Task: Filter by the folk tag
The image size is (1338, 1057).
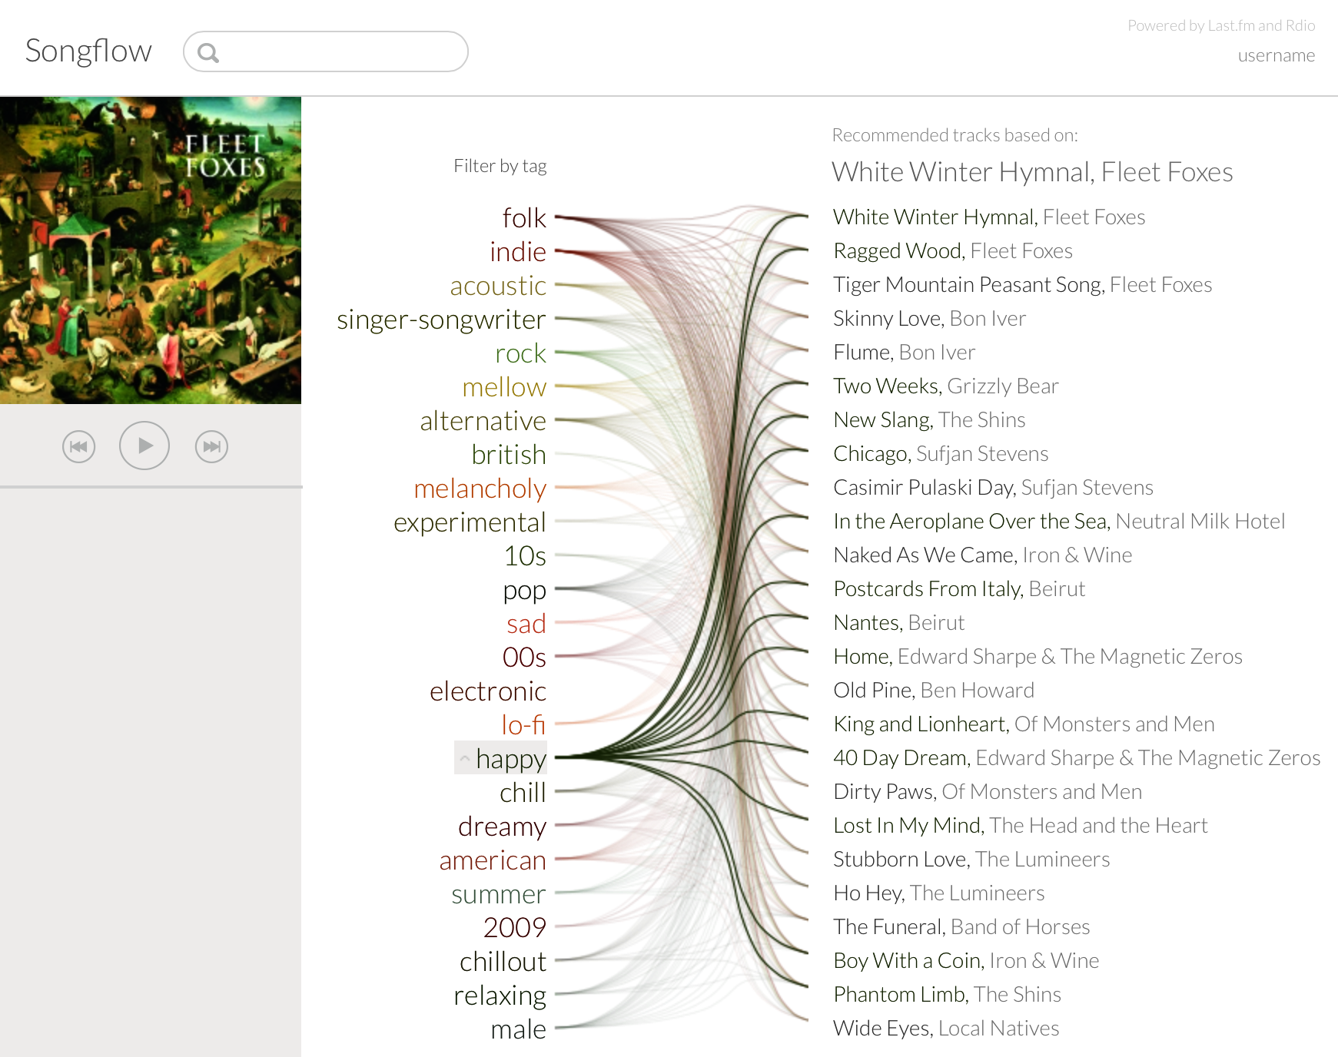Action: pyautogui.click(x=524, y=218)
